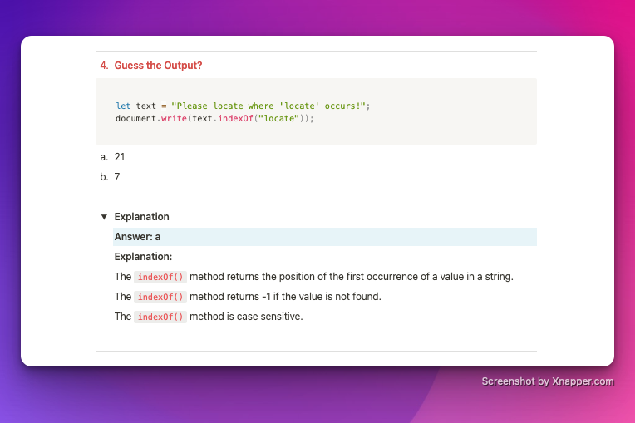The height and width of the screenshot is (423, 635).
Task: Click the 'case sensitive' explanation sentence
Action: [209, 317]
